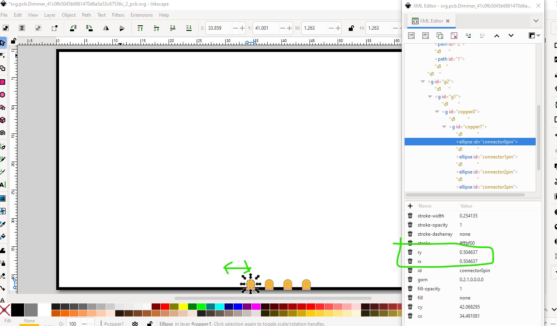Delete the ry attribute
557x326 pixels.
click(x=410, y=252)
